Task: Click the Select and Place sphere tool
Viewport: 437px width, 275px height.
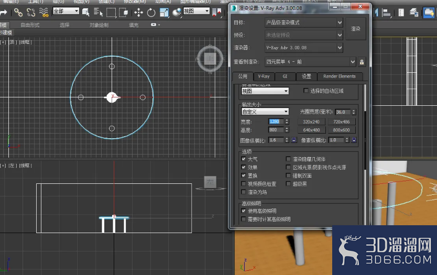Action: click(x=177, y=12)
